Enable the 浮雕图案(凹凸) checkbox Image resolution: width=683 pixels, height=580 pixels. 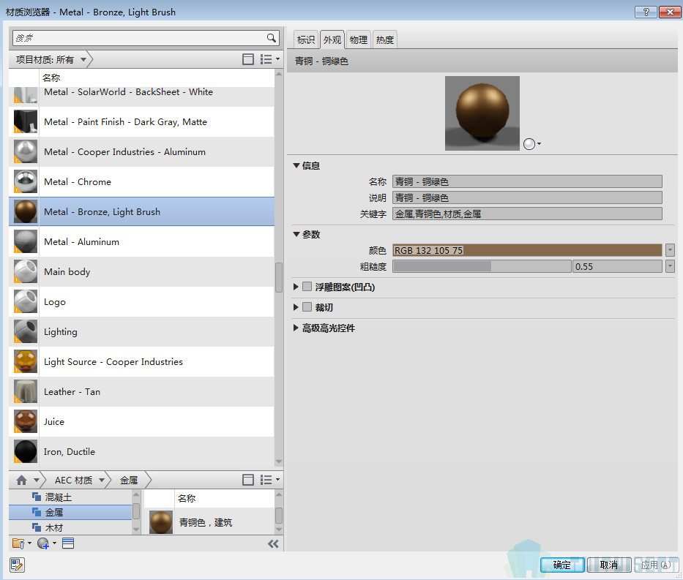(x=307, y=287)
